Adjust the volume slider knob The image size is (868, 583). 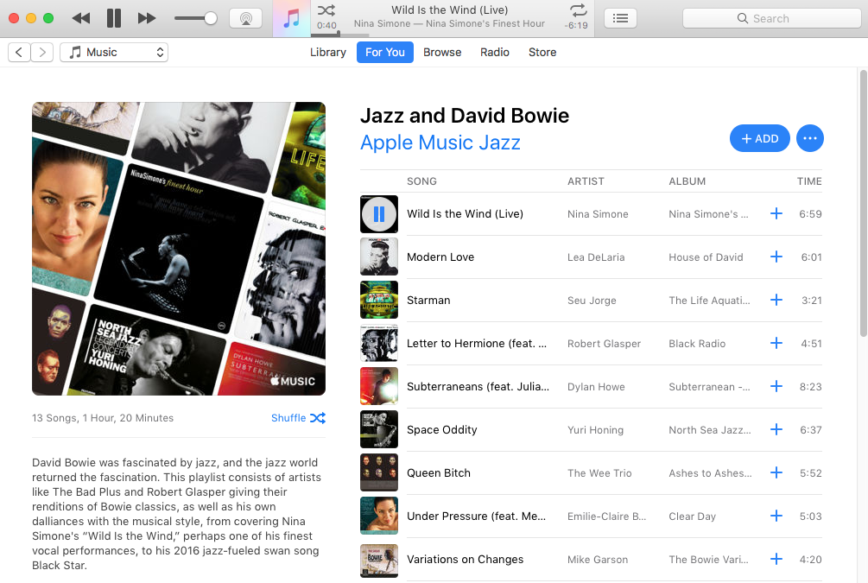210,18
